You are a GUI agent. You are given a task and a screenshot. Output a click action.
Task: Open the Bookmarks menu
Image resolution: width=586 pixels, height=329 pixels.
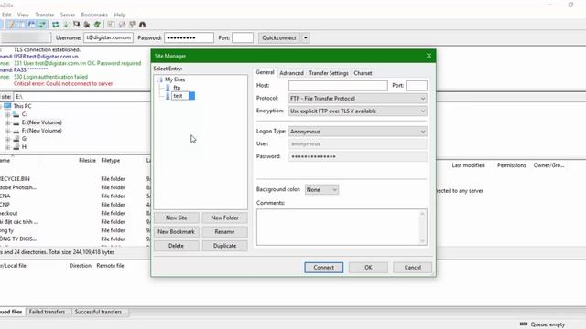[x=94, y=15]
